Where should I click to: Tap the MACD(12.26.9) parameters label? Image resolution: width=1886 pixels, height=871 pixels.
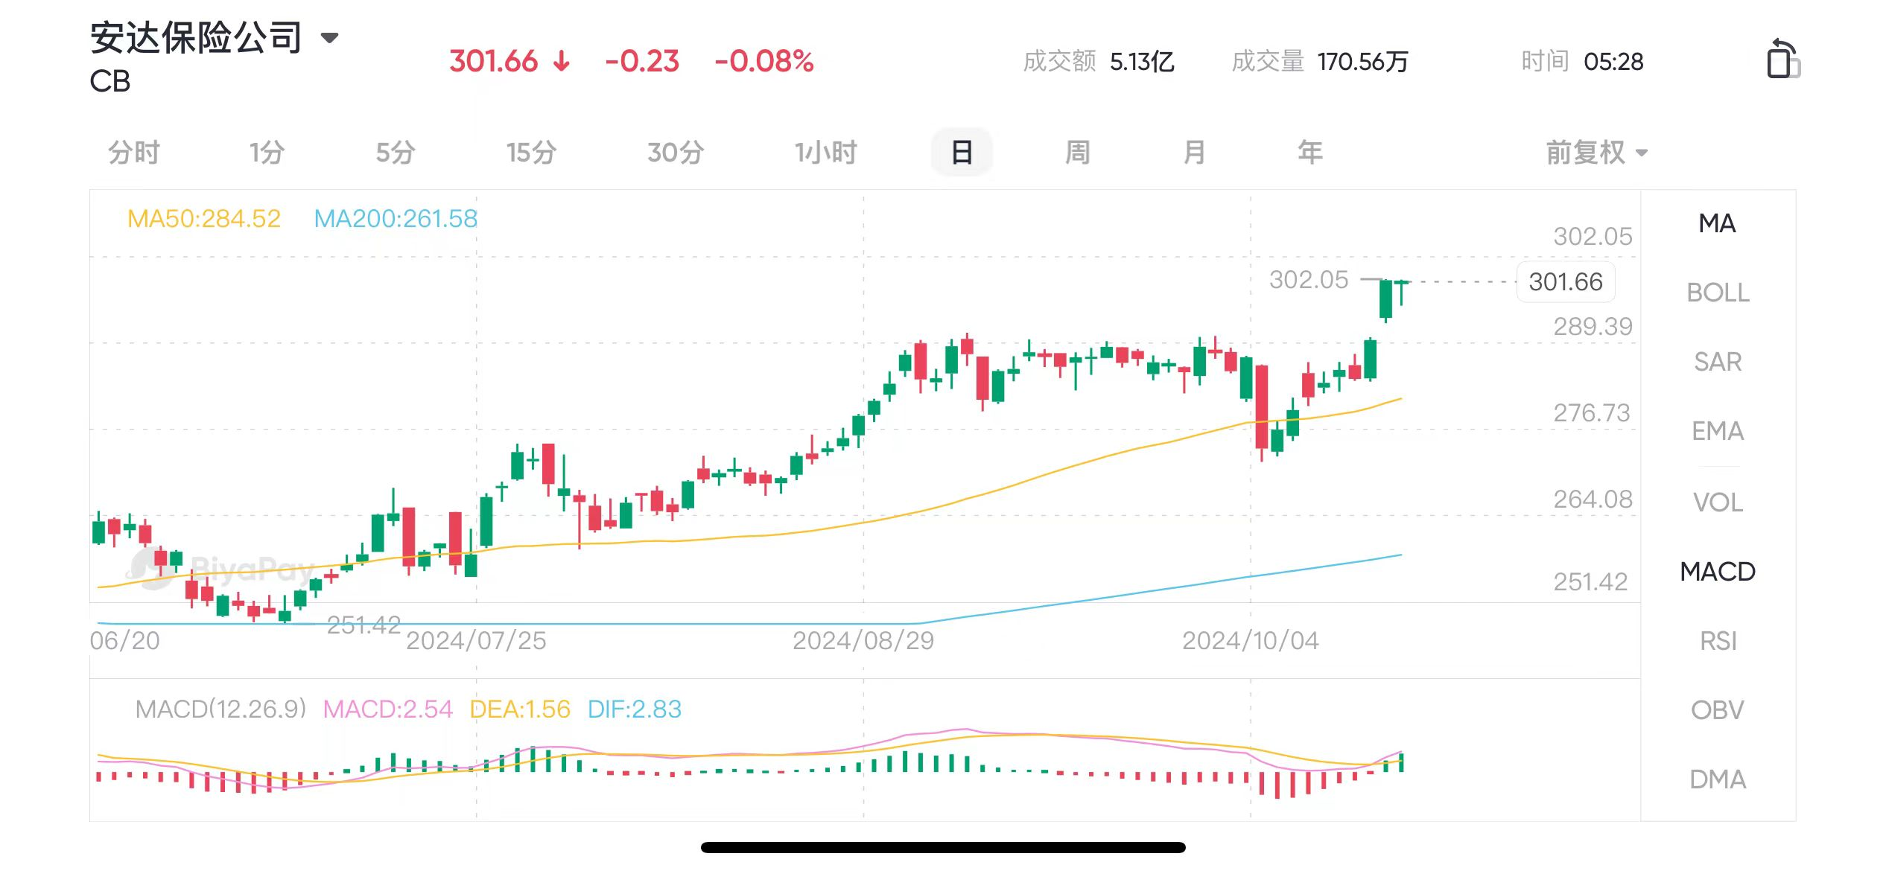[x=220, y=709]
